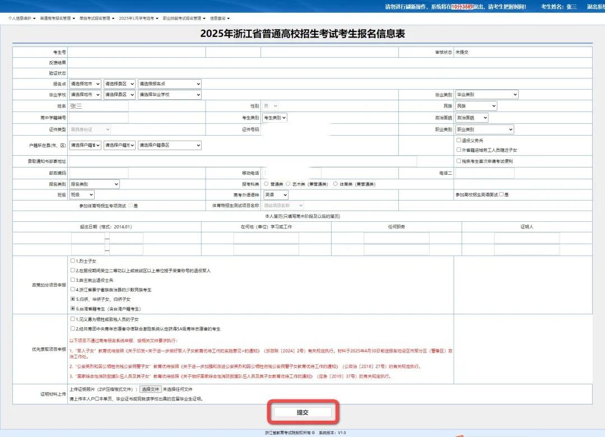605x437 pixels.
Task: Open the 毕业类别 dropdown
Action: [x=487, y=95]
